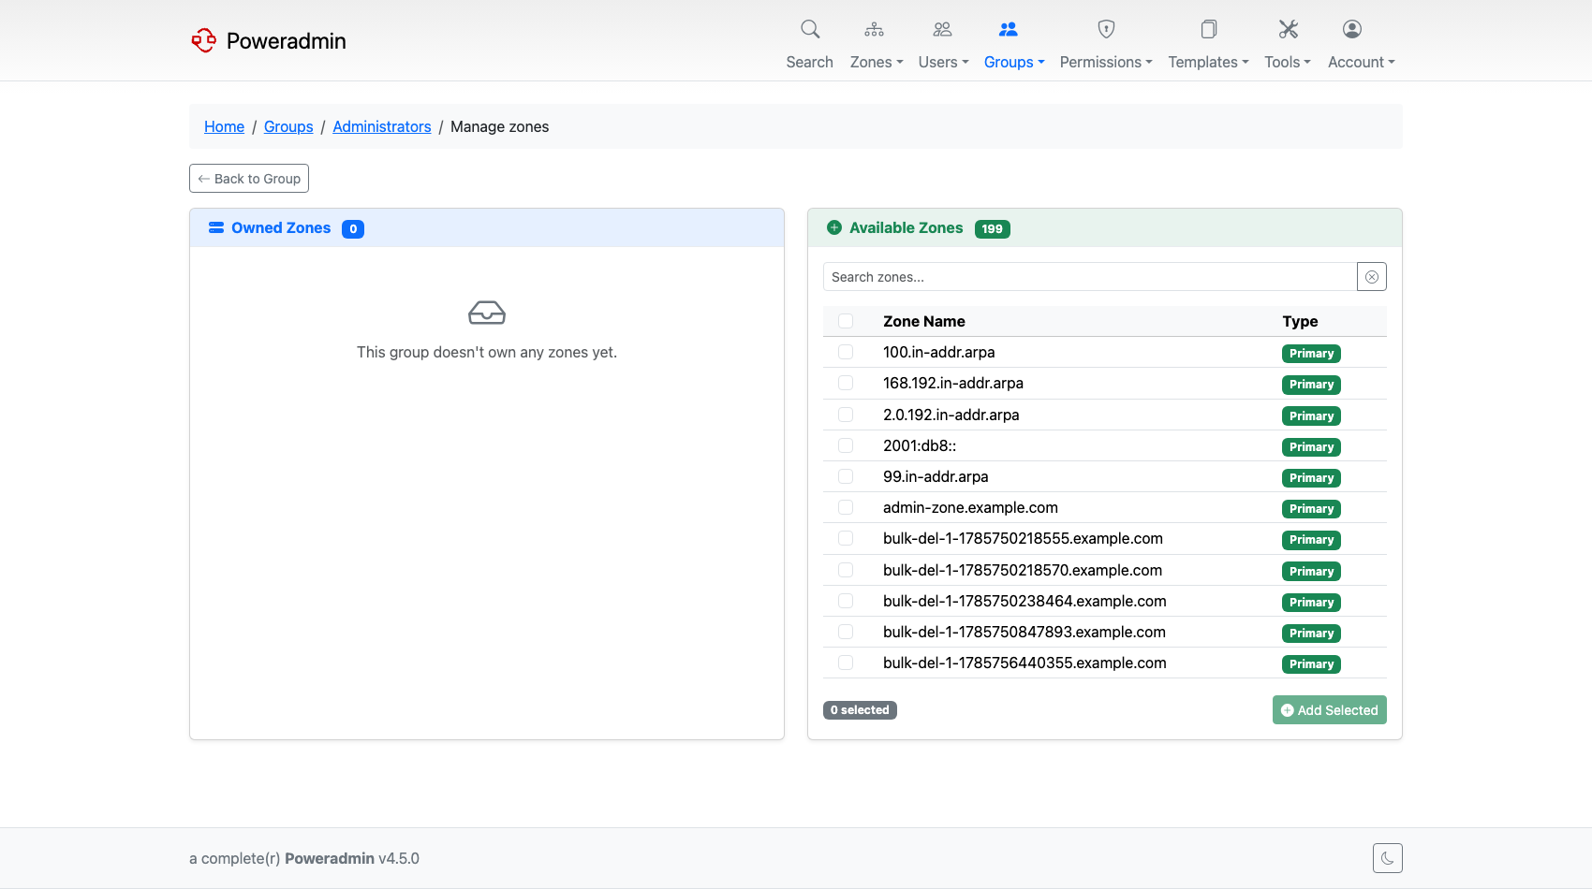This screenshot has height=889, width=1592.
Task: Click the Available Zones panel heading
Action: click(x=906, y=227)
